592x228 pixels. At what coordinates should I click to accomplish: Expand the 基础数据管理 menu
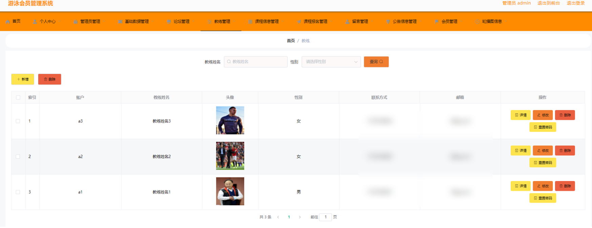[x=136, y=22]
